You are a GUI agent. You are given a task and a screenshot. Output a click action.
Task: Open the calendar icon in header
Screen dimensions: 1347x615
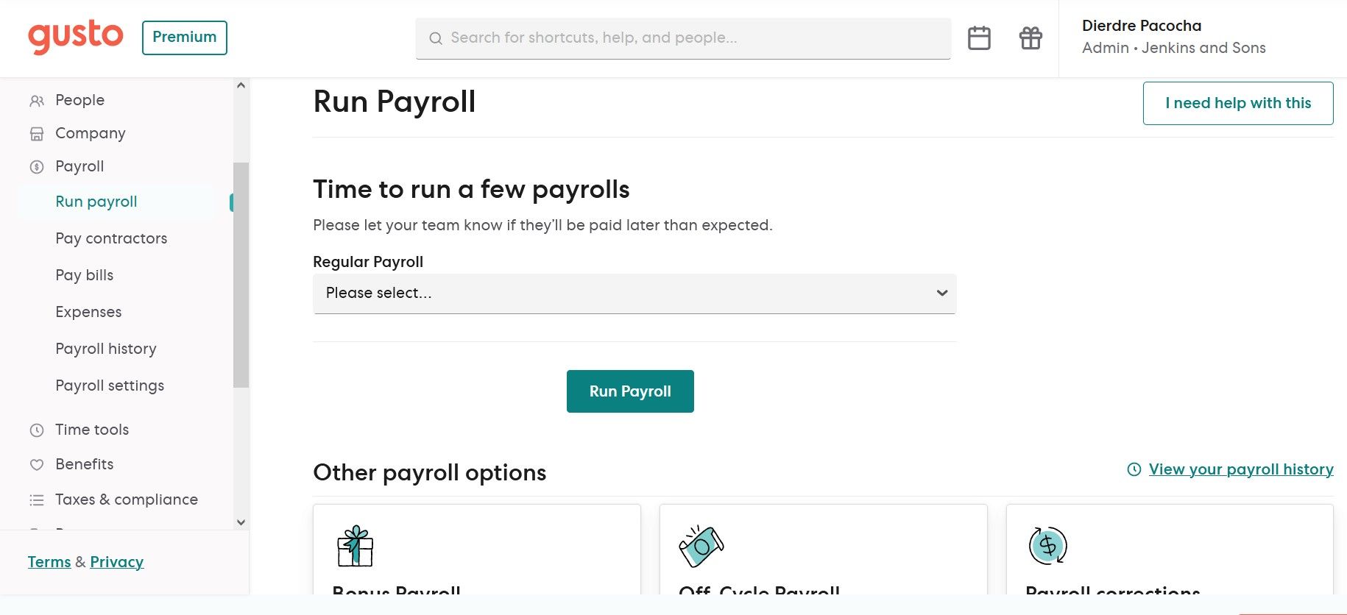pyautogui.click(x=979, y=38)
